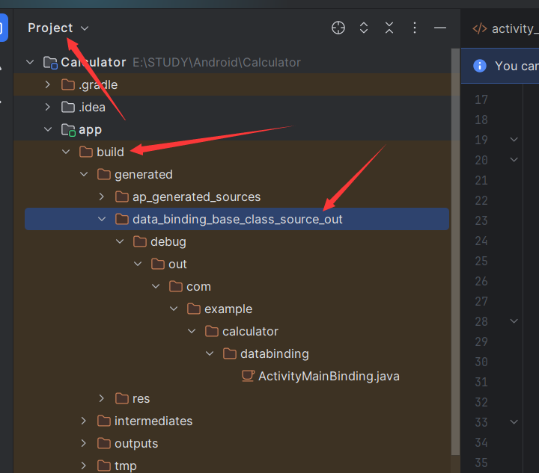Screen dimensions: 539x473
Task: Open the Project panel options menu
Action: (415, 28)
